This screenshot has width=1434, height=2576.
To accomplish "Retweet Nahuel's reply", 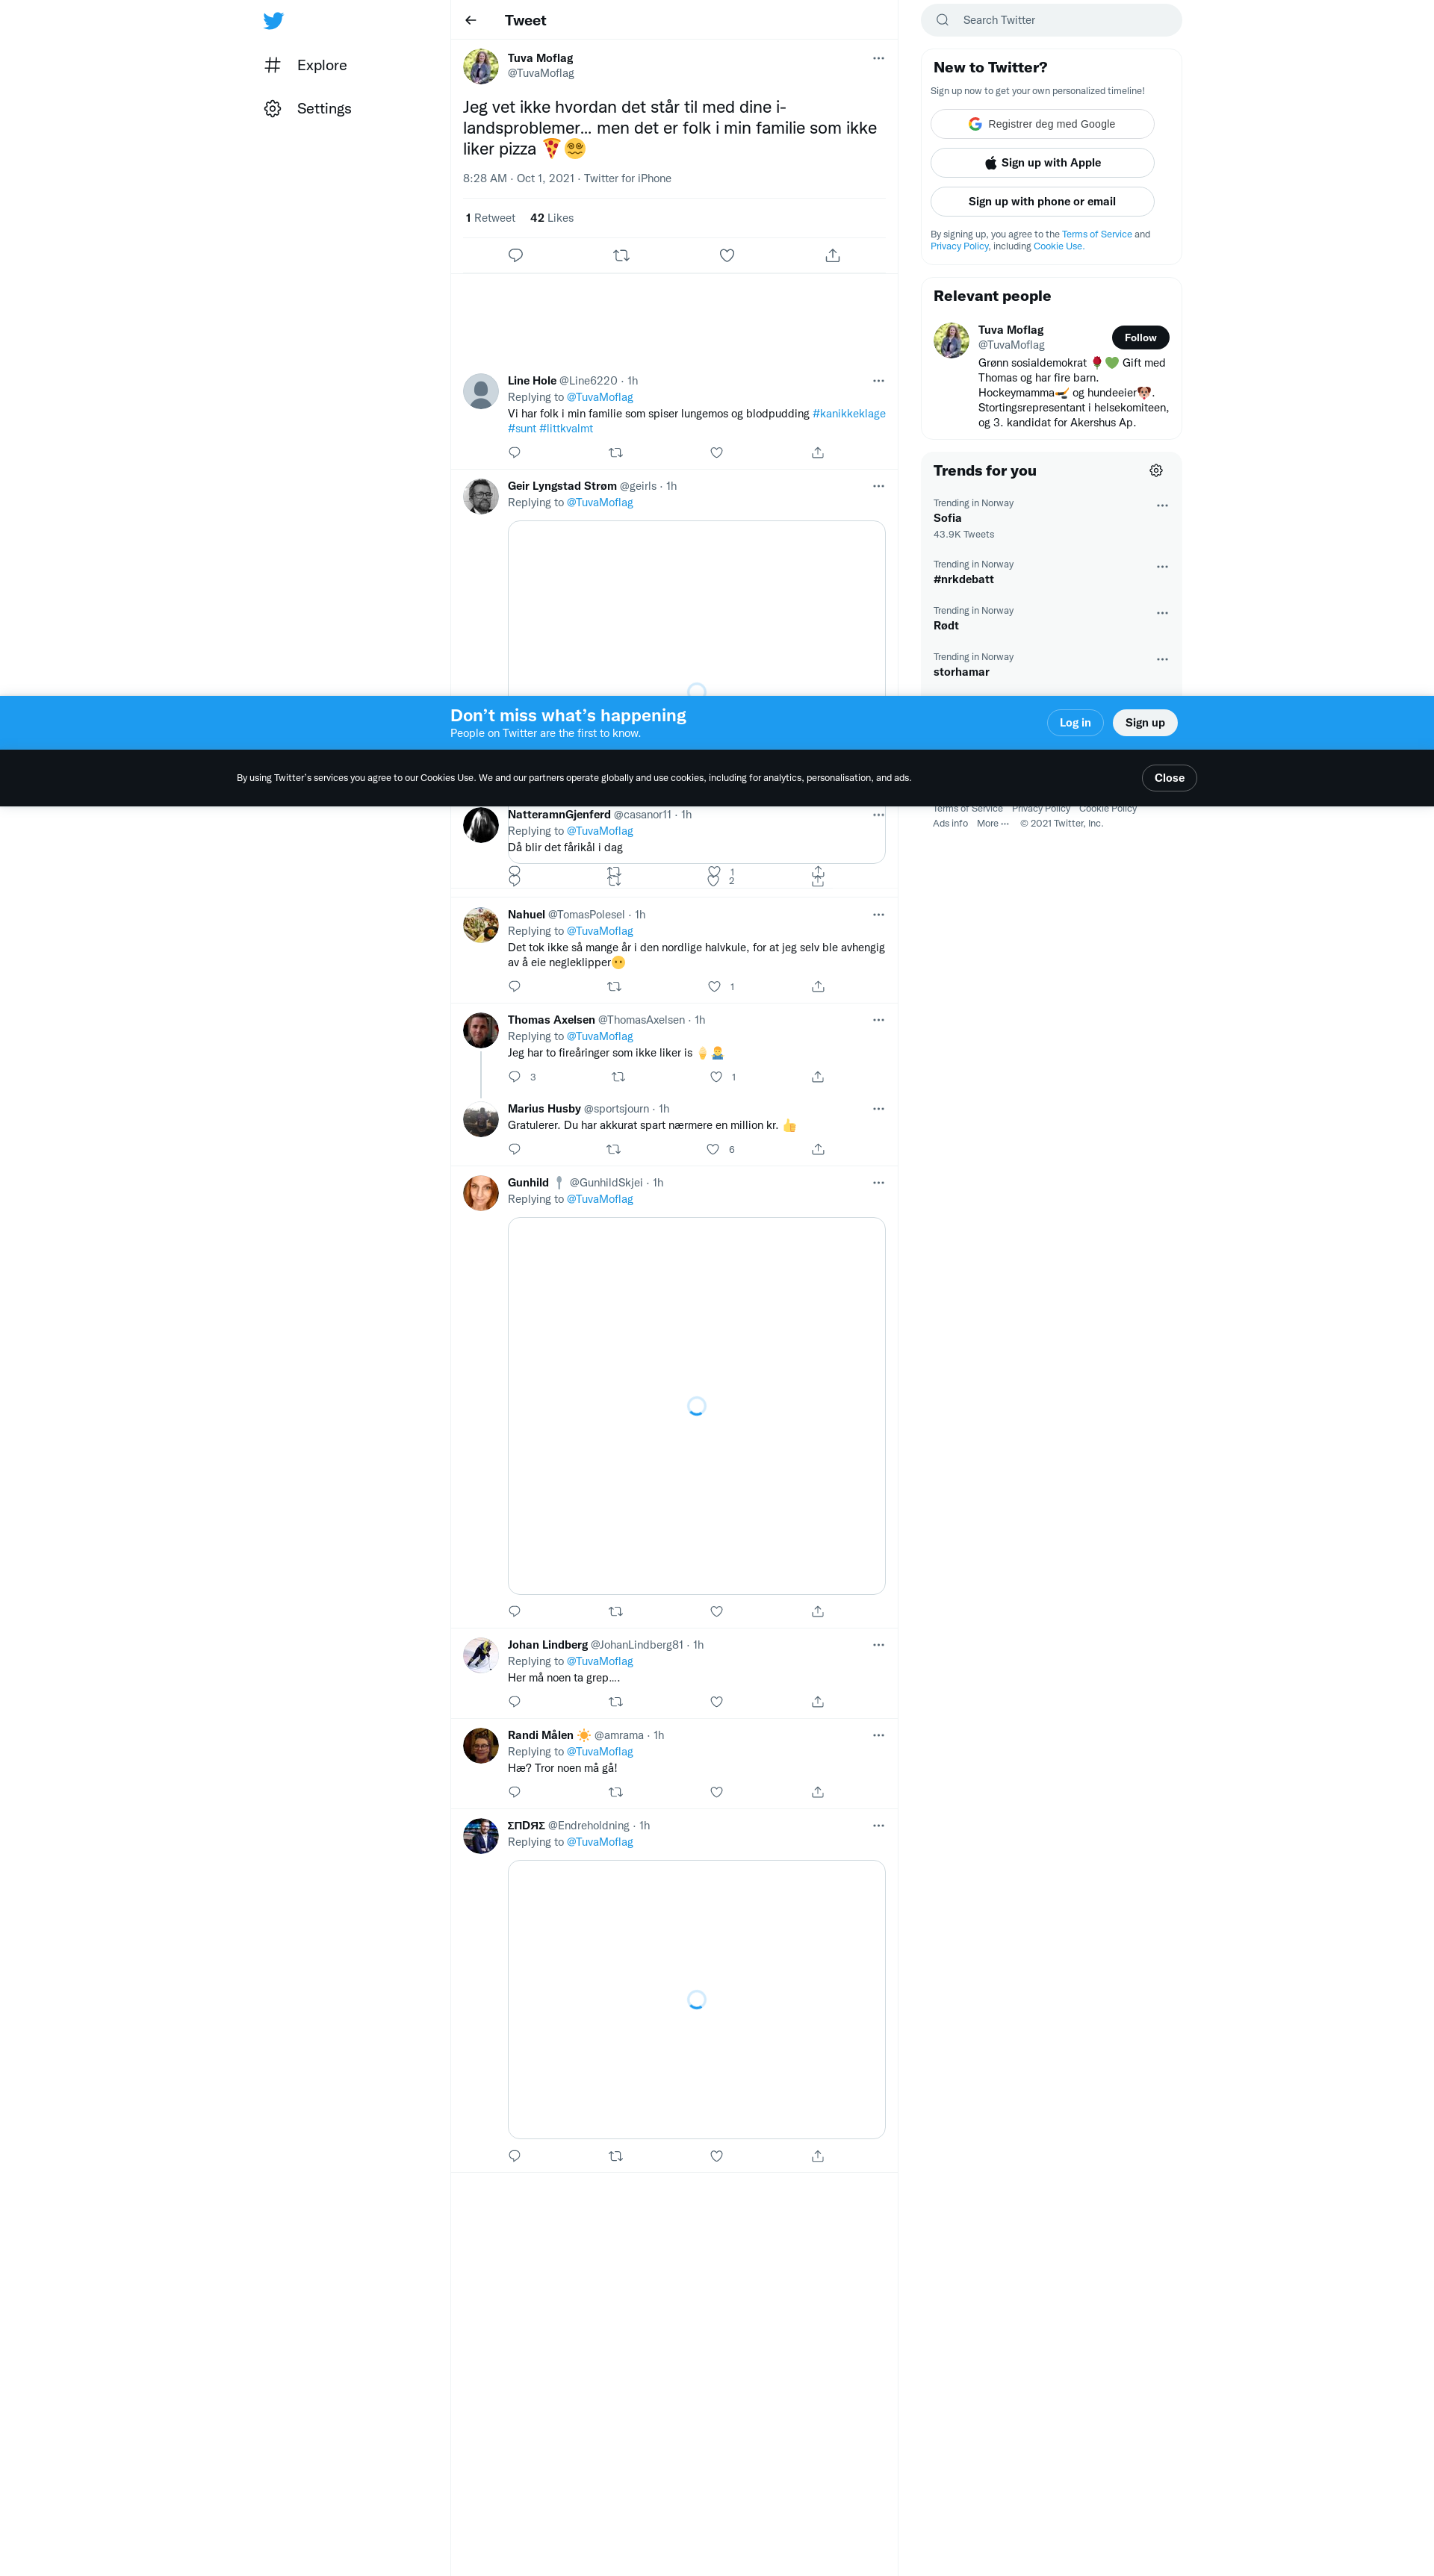I will 615,987.
